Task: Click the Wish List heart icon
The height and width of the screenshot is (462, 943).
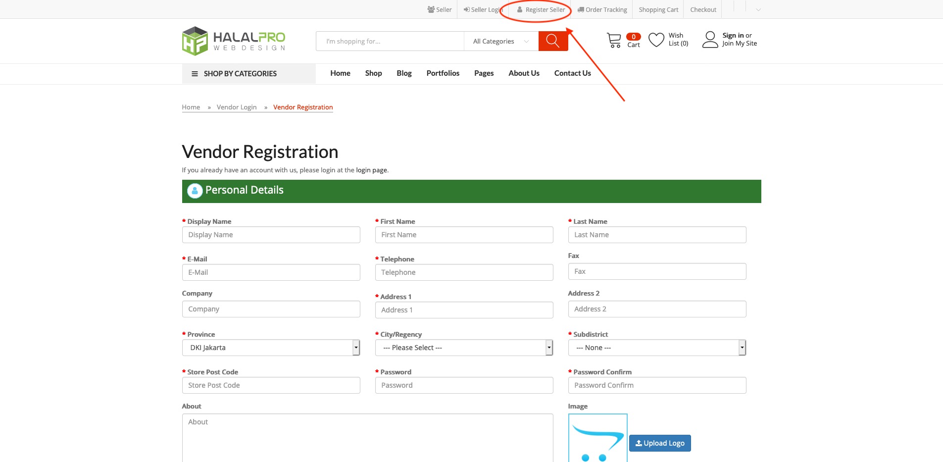Action: pyautogui.click(x=656, y=40)
